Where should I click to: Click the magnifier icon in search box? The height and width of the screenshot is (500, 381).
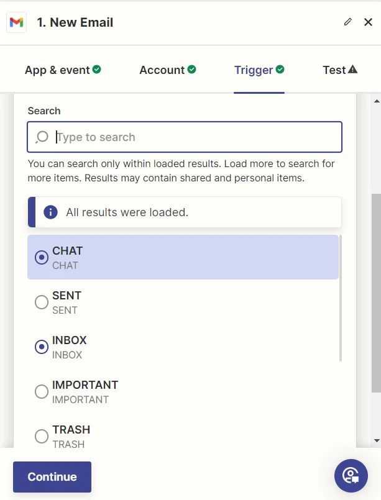[x=42, y=137]
